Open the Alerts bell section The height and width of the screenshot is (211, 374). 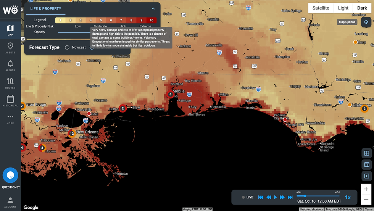pyautogui.click(x=10, y=65)
